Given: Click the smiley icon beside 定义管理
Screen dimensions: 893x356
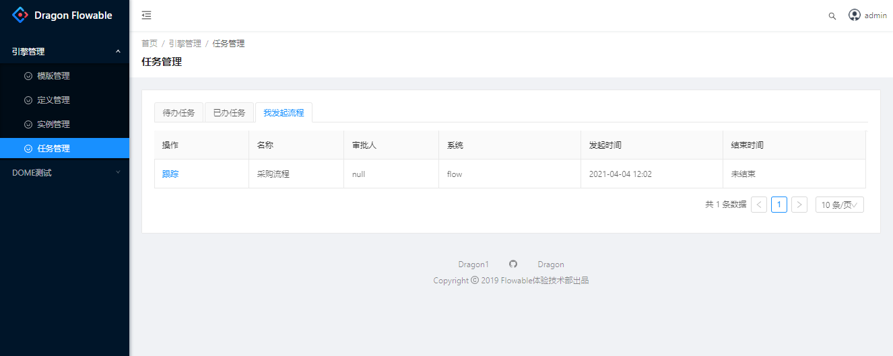Looking at the screenshot, I should point(28,100).
